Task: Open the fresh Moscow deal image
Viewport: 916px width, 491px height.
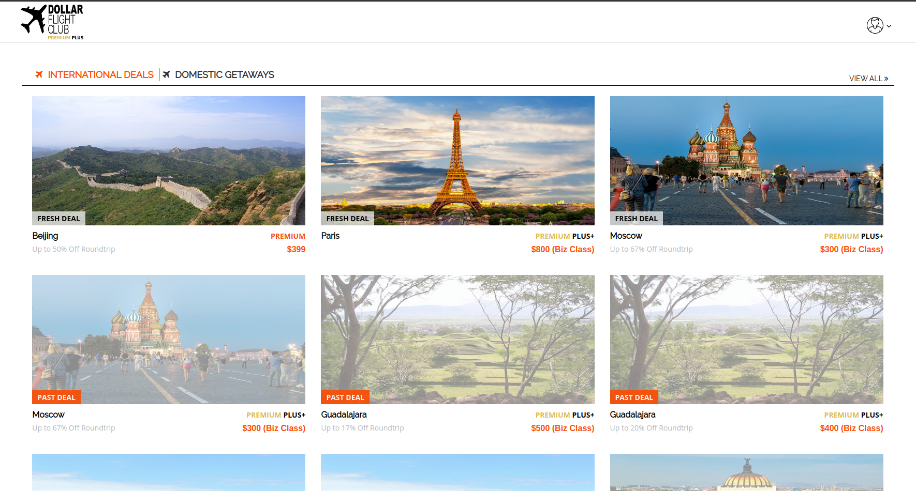Action: (x=746, y=155)
